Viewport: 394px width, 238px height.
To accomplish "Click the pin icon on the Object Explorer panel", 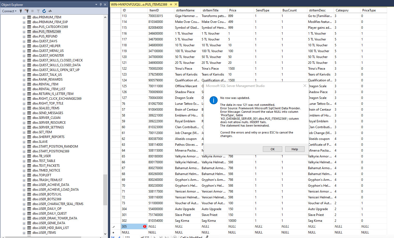I will (x=101, y=5).
